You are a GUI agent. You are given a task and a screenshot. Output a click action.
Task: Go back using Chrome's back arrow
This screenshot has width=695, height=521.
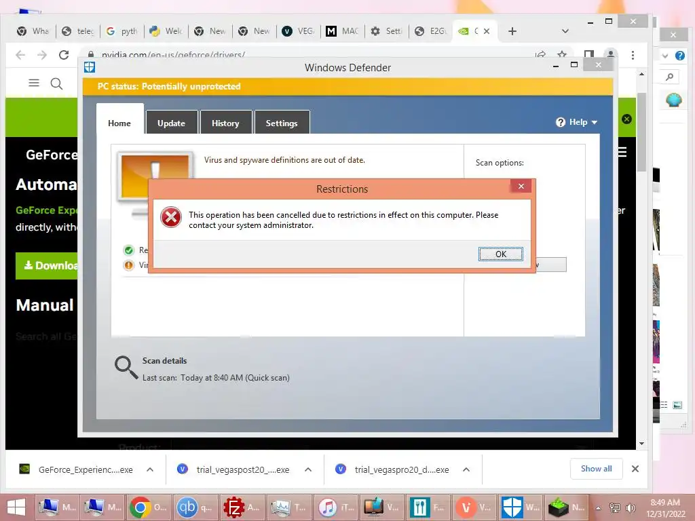coord(20,55)
